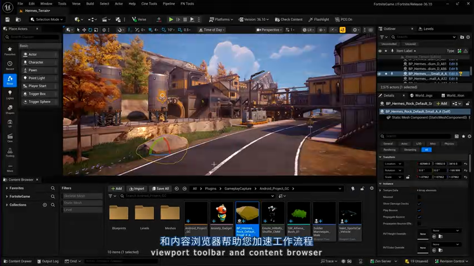Image resolution: width=474 pixels, height=266 pixels.
Task: Open the Cine Tools menu
Action: click(x=149, y=4)
